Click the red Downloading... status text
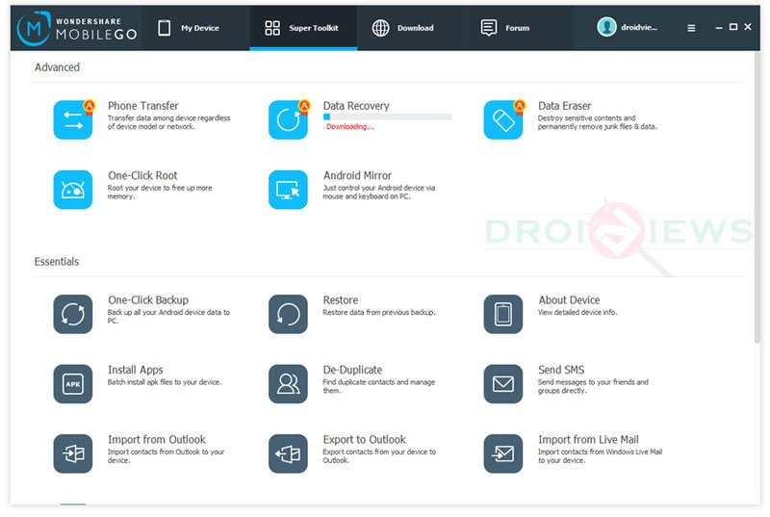Screen dimensions: 770x517 click(x=350, y=127)
